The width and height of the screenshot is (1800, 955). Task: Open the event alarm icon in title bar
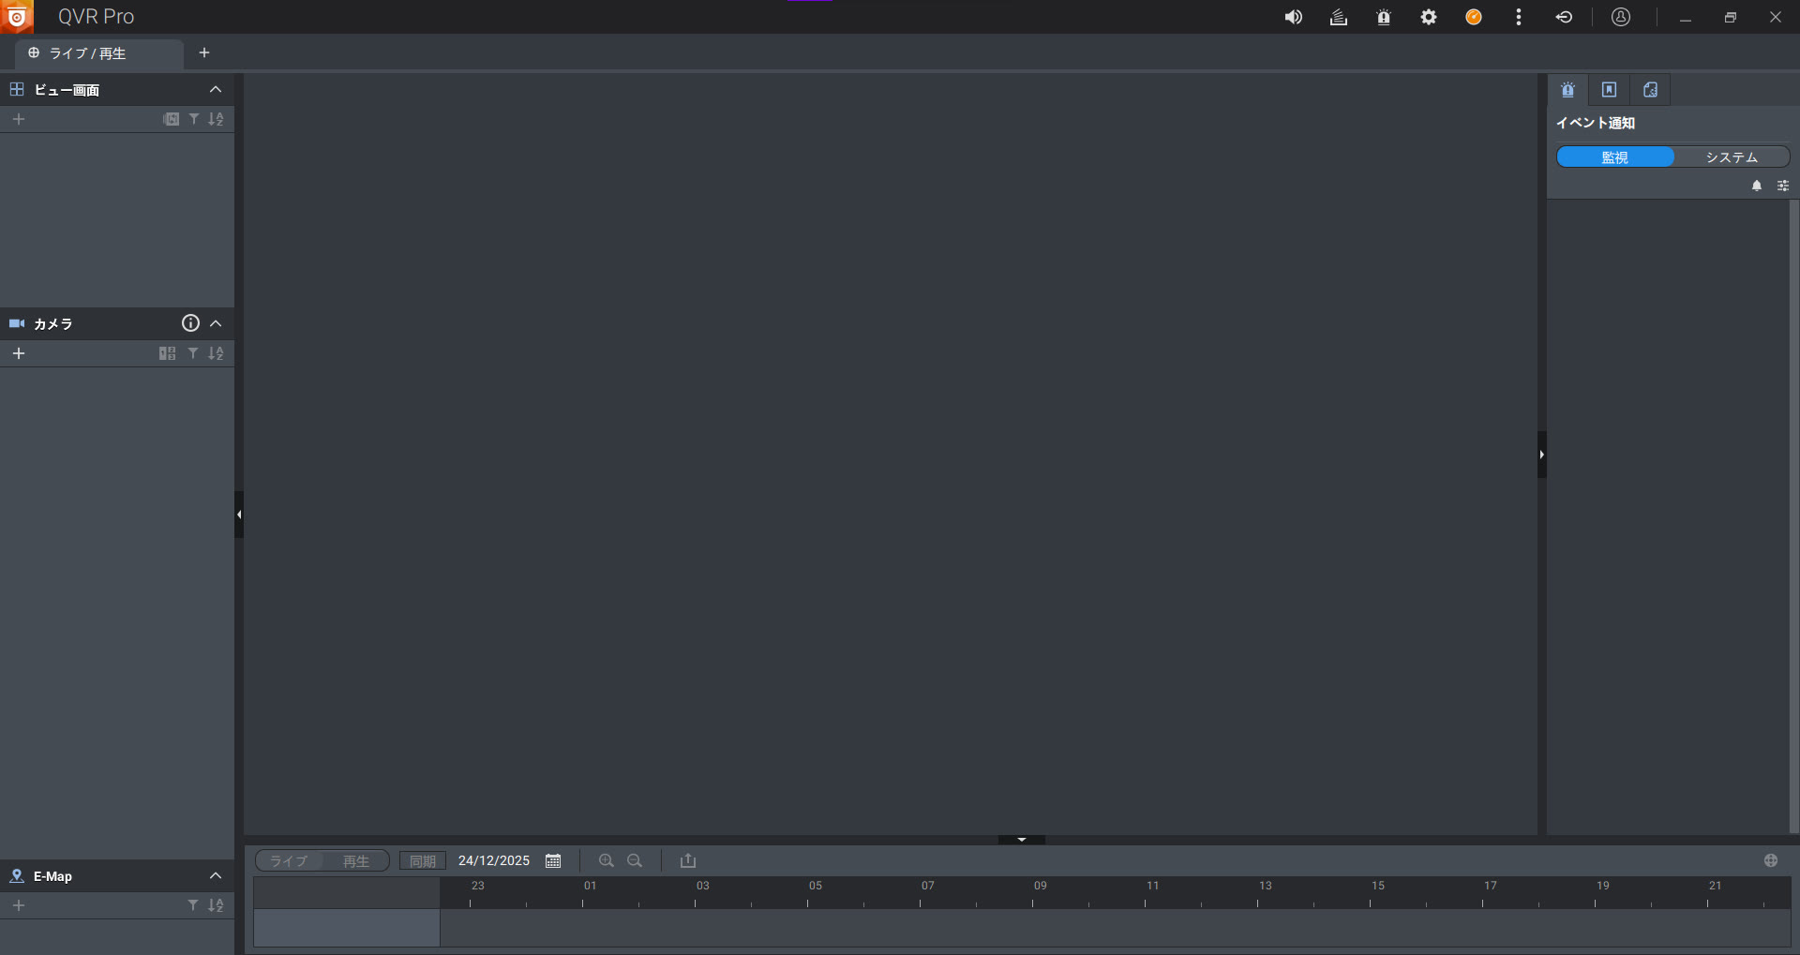1383,17
